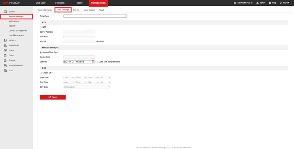
Task: Click the Download Plug-in puzzle icon
Action: [x=235, y=3]
